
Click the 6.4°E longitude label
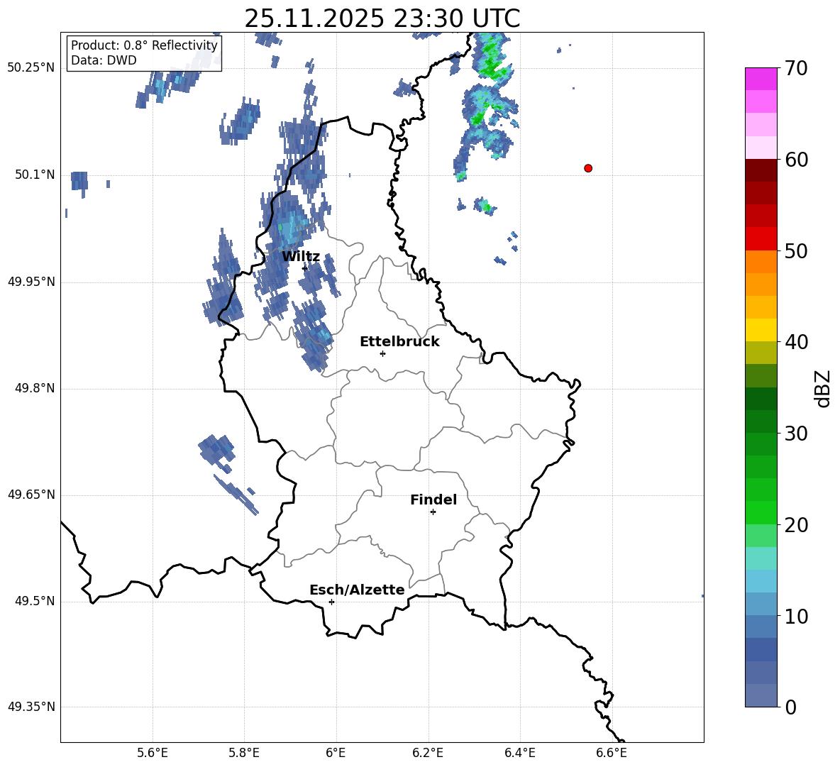pos(519,753)
